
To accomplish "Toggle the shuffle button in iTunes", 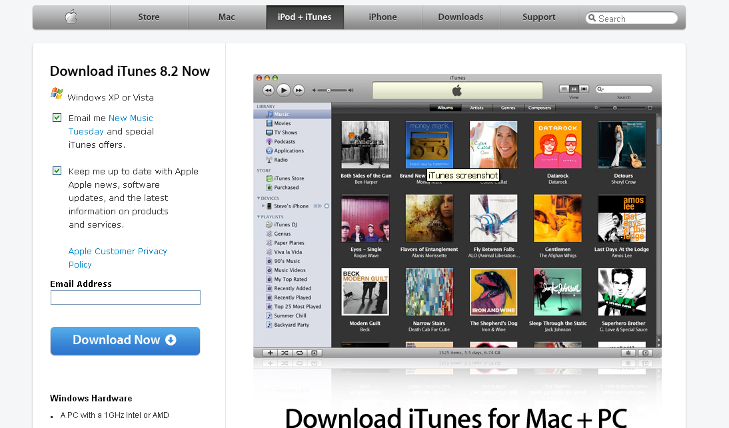I will coord(285,353).
